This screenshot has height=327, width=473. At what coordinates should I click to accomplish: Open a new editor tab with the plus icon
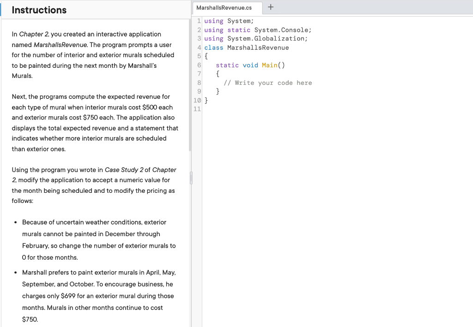pos(271,7)
